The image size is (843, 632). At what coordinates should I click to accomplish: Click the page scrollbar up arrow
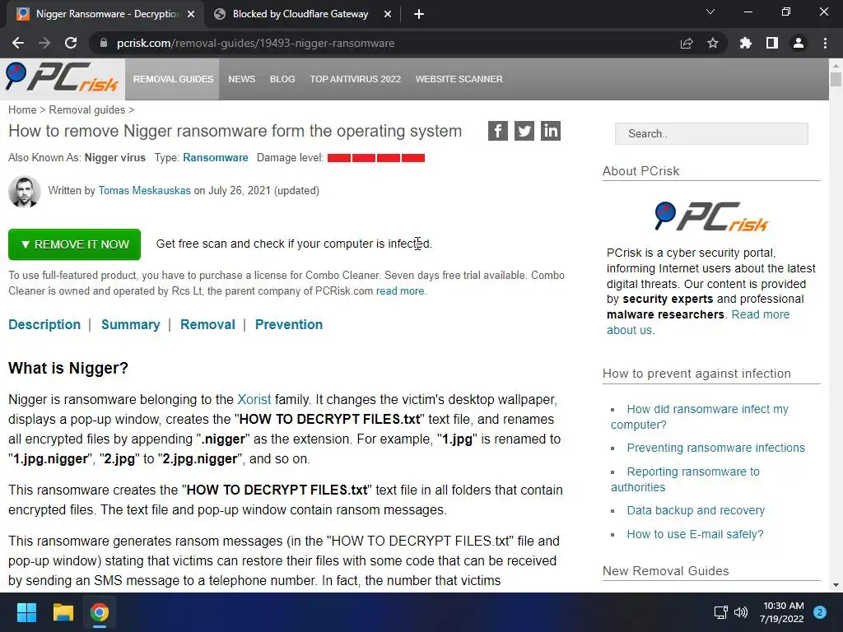click(x=836, y=65)
